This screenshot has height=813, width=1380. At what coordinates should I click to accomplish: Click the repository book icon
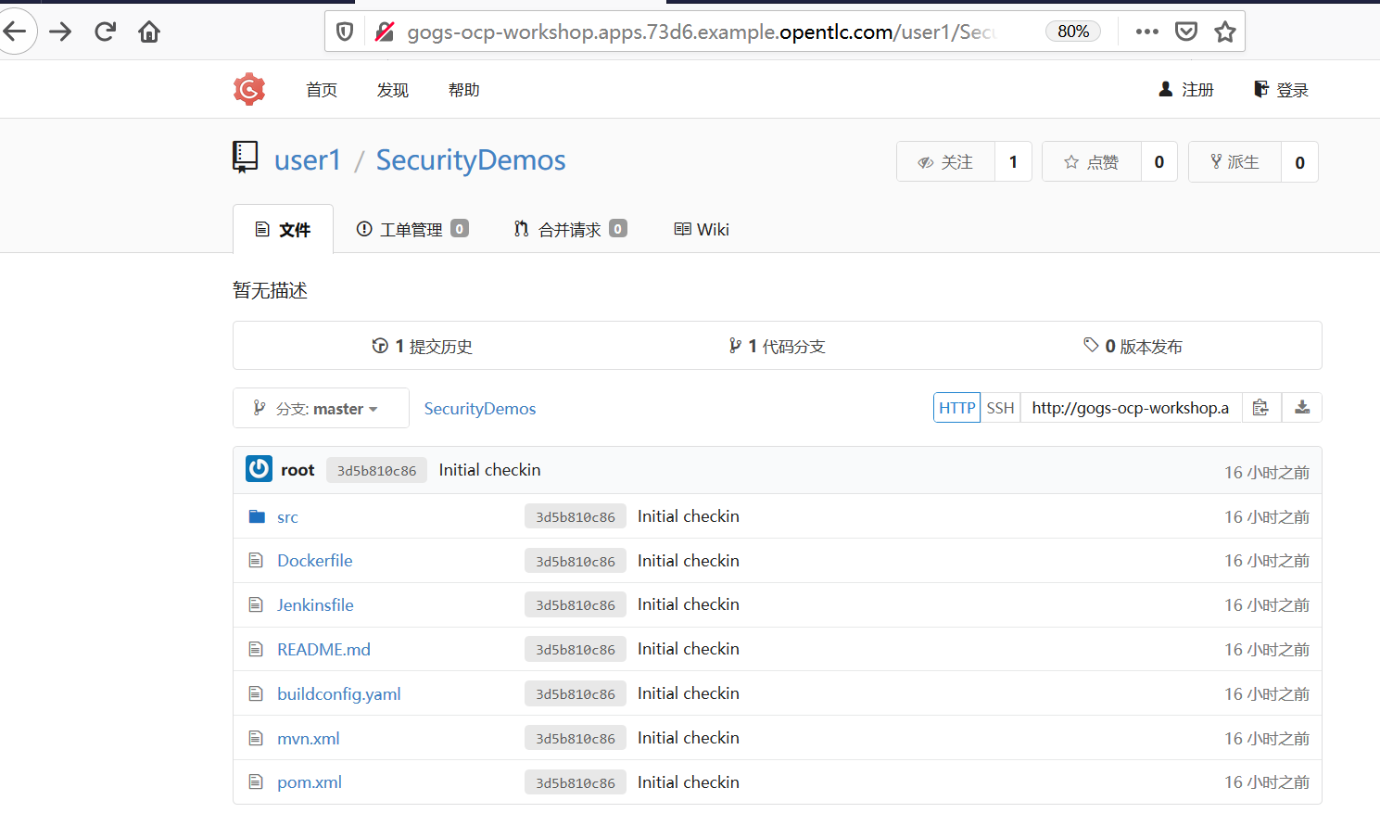coord(245,157)
